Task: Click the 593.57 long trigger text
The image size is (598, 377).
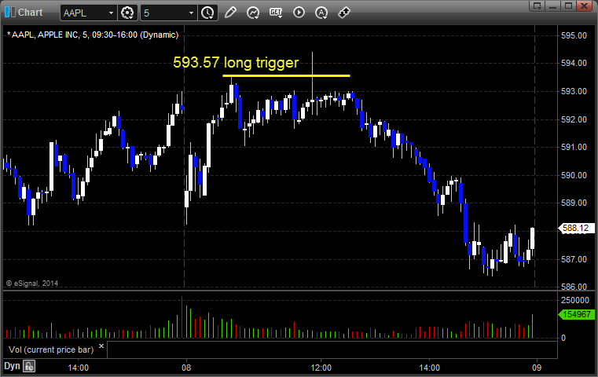Action: (236, 63)
